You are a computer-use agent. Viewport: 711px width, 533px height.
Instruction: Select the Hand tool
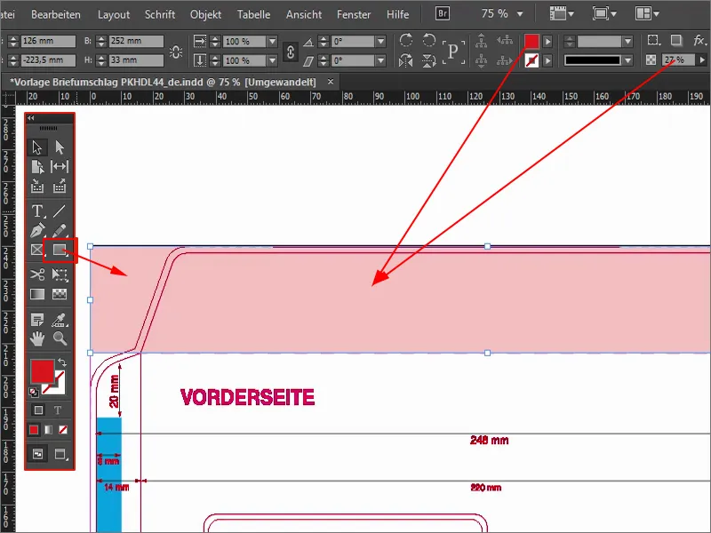[x=37, y=338]
